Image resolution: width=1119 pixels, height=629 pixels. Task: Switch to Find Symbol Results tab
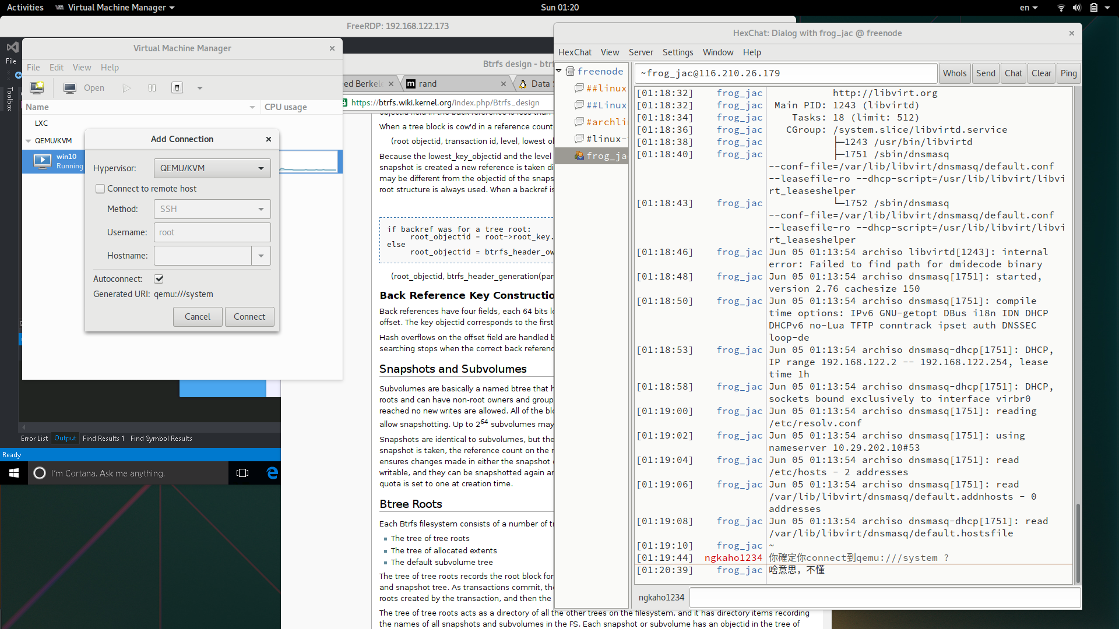click(x=161, y=439)
